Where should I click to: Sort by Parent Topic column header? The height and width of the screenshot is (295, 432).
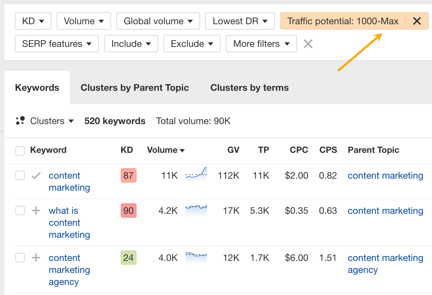pyautogui.click(x=373, y=150)
